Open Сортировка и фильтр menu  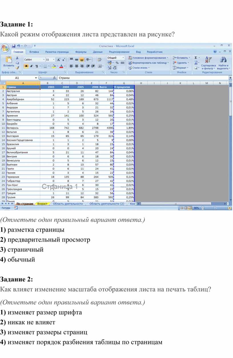[208, 63]
